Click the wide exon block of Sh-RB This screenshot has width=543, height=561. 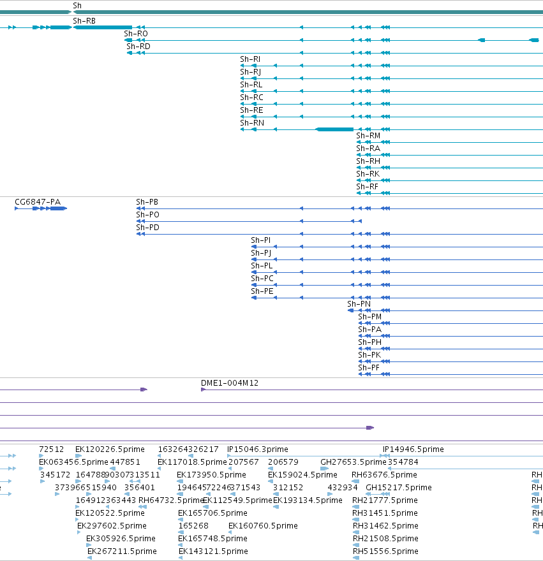pos(103,27)
